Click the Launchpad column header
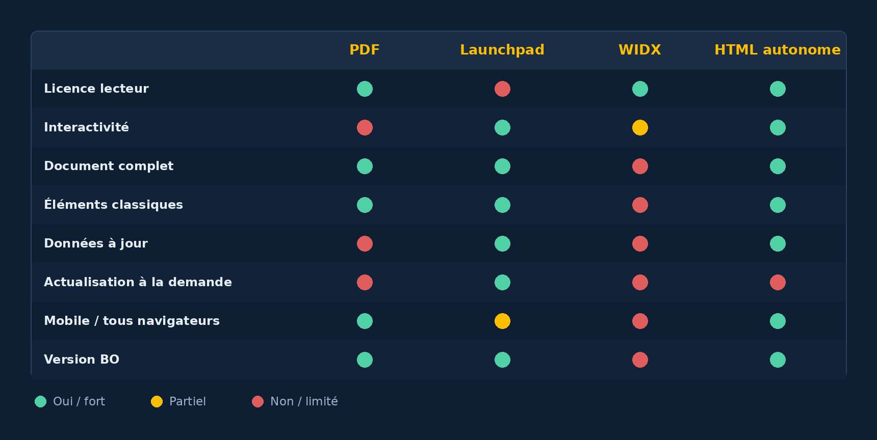 coord(502,50)
